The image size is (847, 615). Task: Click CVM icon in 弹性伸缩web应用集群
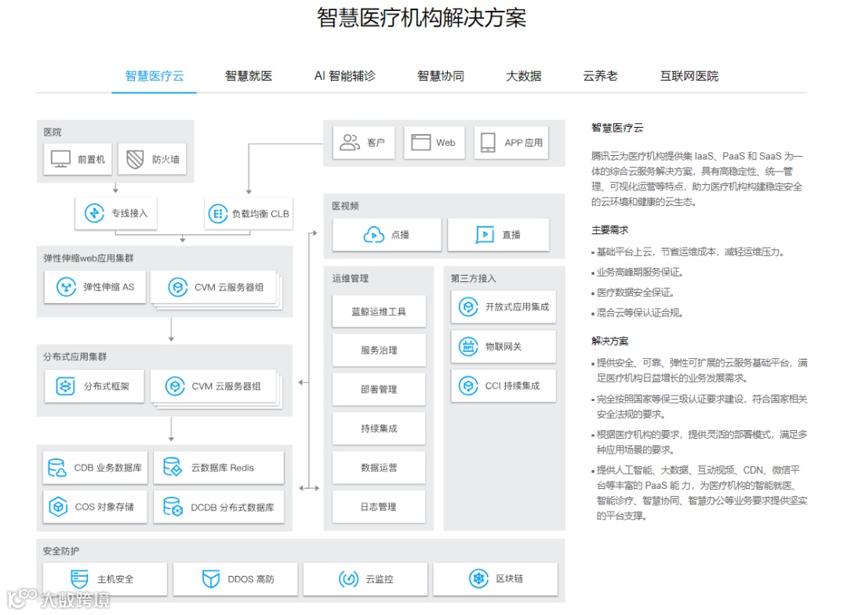click(x=178, y=288)
